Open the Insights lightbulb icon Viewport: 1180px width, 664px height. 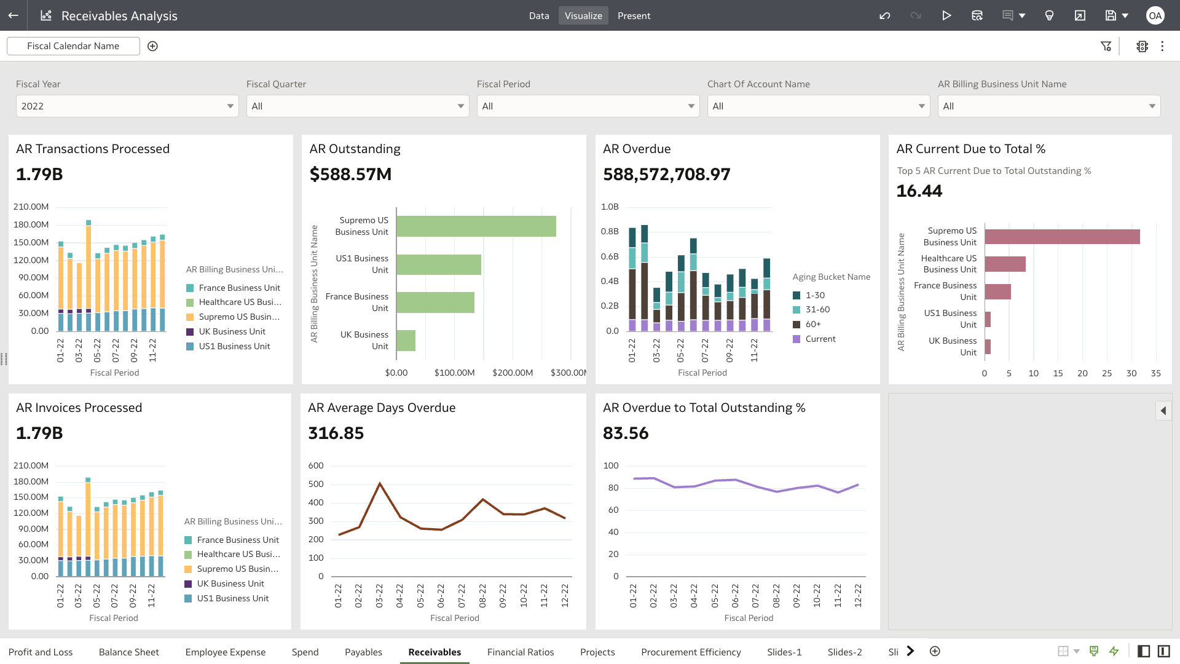pos(1050,15)
